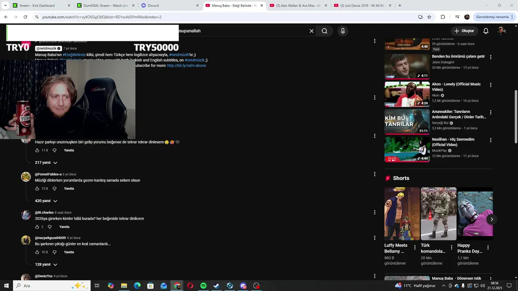The image size is (518, 291).
Task: Open more options for 'Akon - Lonely' video
Action: click(x=490, y=85)
